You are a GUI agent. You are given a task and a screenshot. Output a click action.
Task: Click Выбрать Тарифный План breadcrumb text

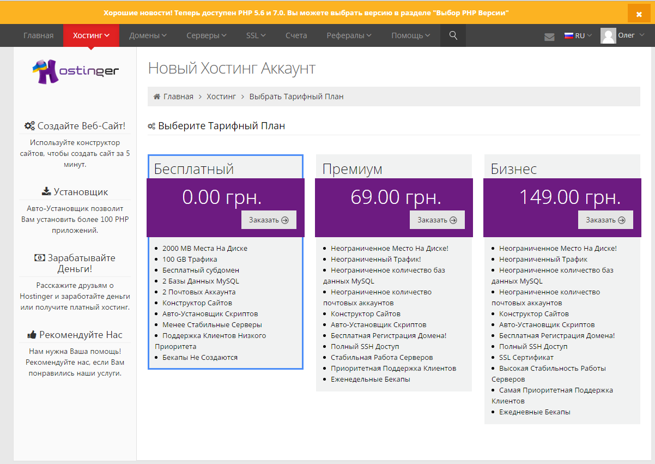[x=296, y=97]
